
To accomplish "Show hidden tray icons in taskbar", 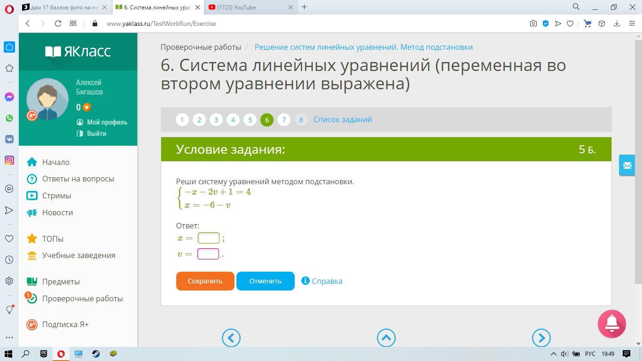I will [x=553, y=354].
